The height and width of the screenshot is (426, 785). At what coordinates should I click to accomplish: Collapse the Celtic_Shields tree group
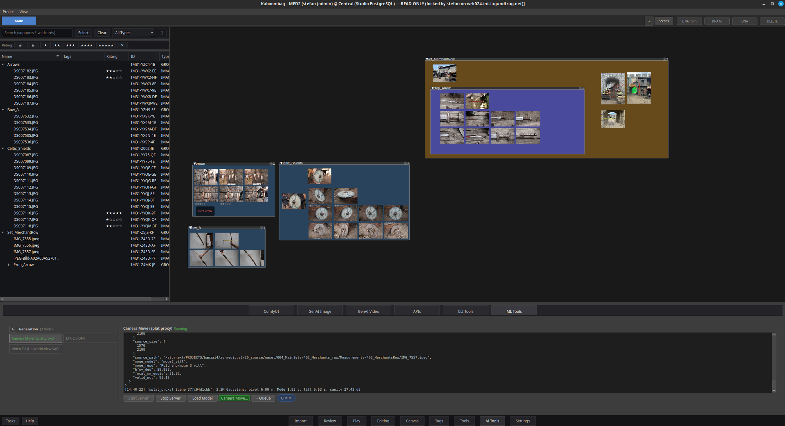[x=3, y=149]
